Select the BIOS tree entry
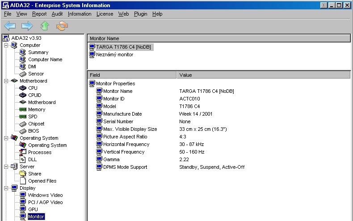This screenshot has width=353, height=221. pos(34,131)
